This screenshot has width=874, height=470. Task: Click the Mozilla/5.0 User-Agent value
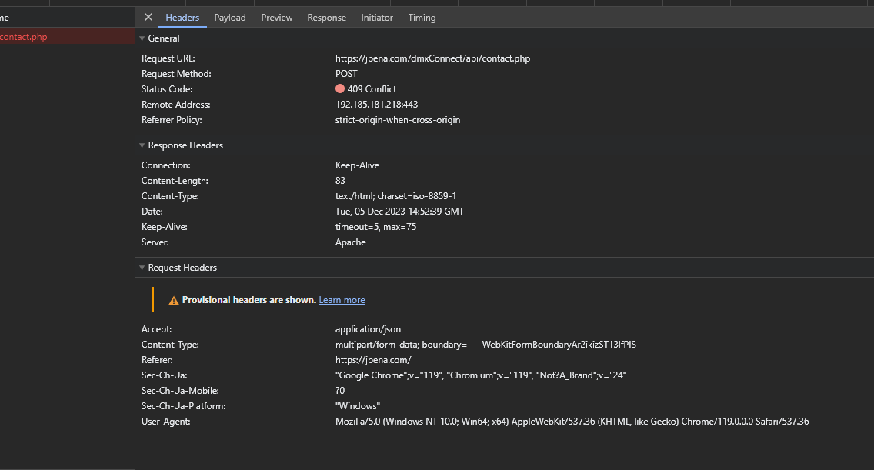[572, 422]
